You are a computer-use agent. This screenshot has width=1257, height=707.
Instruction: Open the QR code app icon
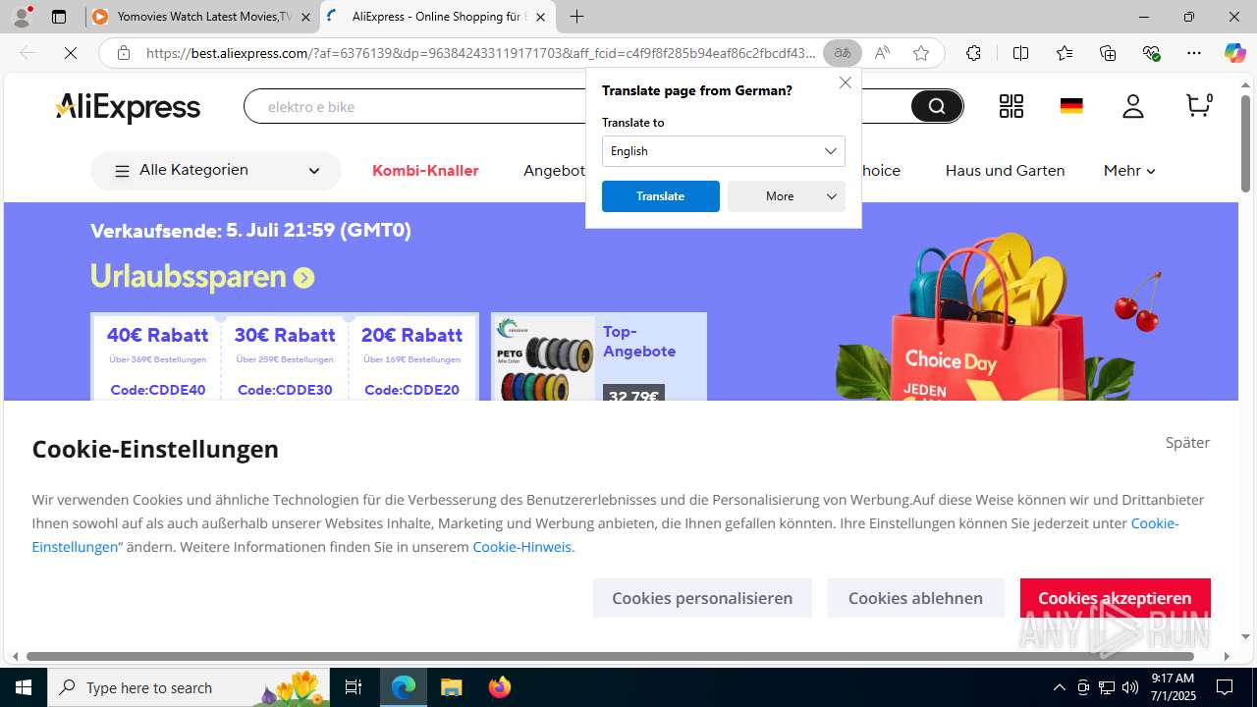(x=1011, y=106)
